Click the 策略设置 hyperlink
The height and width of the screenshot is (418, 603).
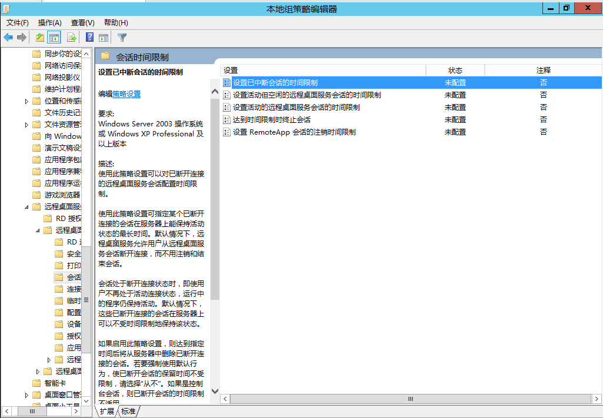pos(125,93)
